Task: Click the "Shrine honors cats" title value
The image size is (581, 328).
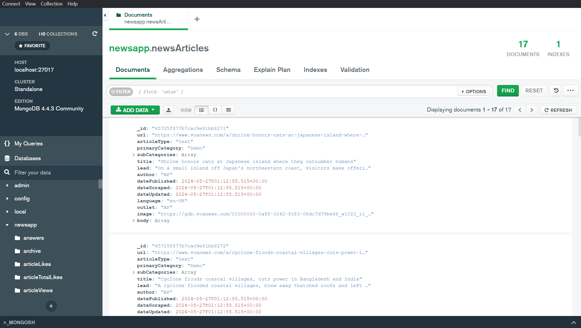Action: (x=257, y=162)
